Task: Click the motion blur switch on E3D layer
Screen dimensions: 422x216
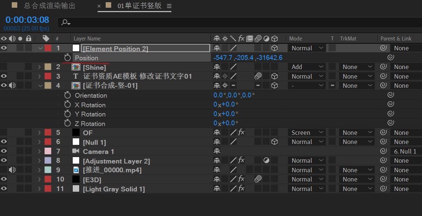Action: [258, 179]
